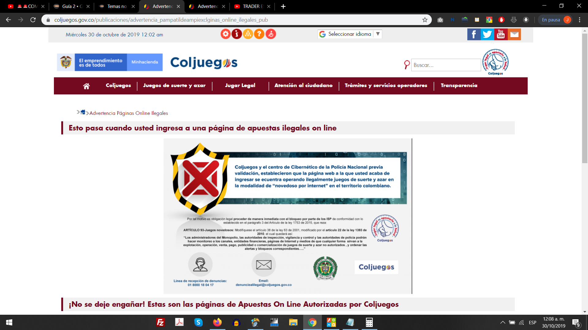Open the yellow sitemap circle icon
This screenshot has width=588, height=330.
(x=248, y=34)
